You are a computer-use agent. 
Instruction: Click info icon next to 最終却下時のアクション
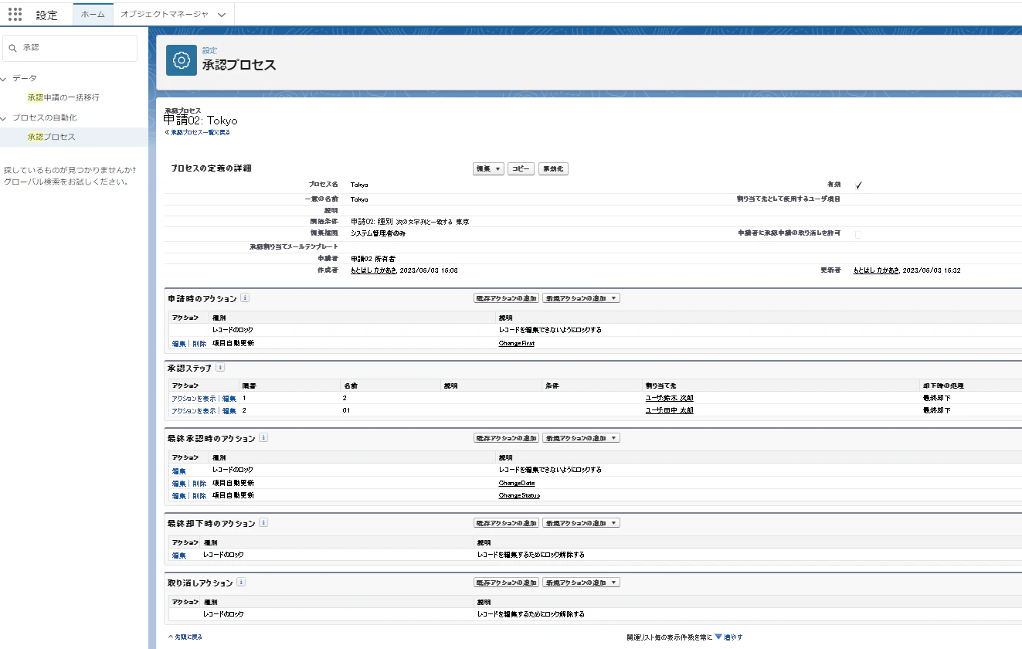click(x=263, y=522)
